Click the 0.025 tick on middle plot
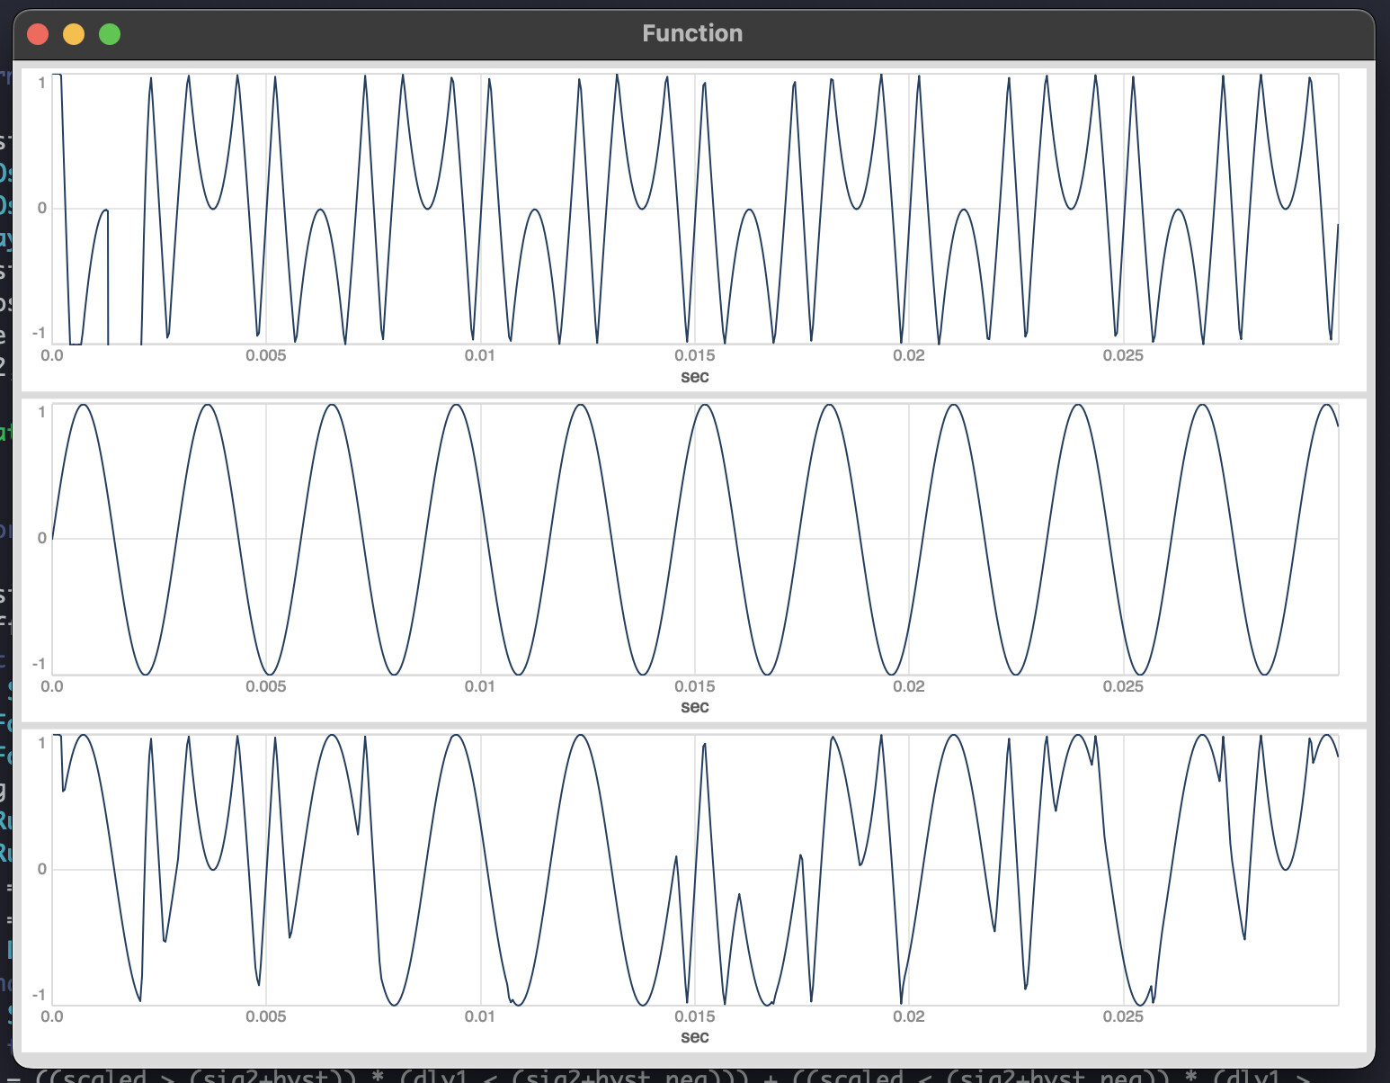The image size is (1390, 1083). (x=1123, y=686)
